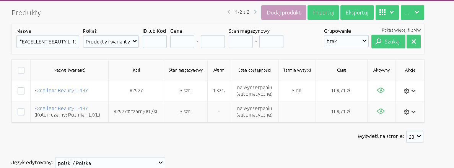Clear filters with the X button
This screenshot has width=454, height=168.
pyautogui.click(x=413, y=42)
